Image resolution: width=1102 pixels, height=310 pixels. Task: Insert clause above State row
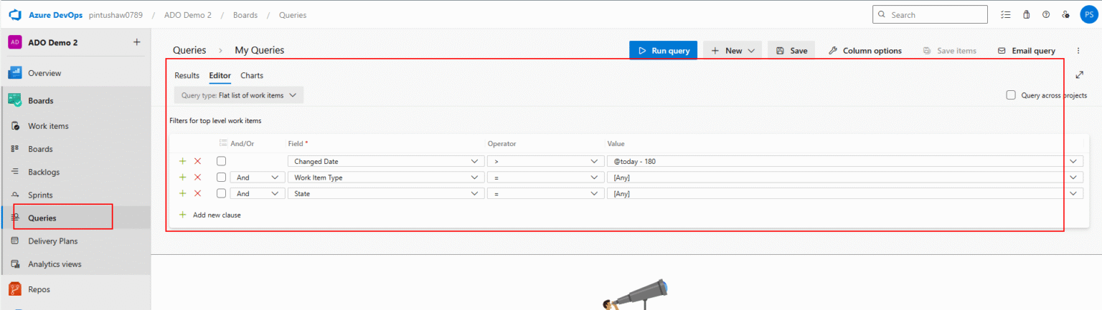[182, 193]
